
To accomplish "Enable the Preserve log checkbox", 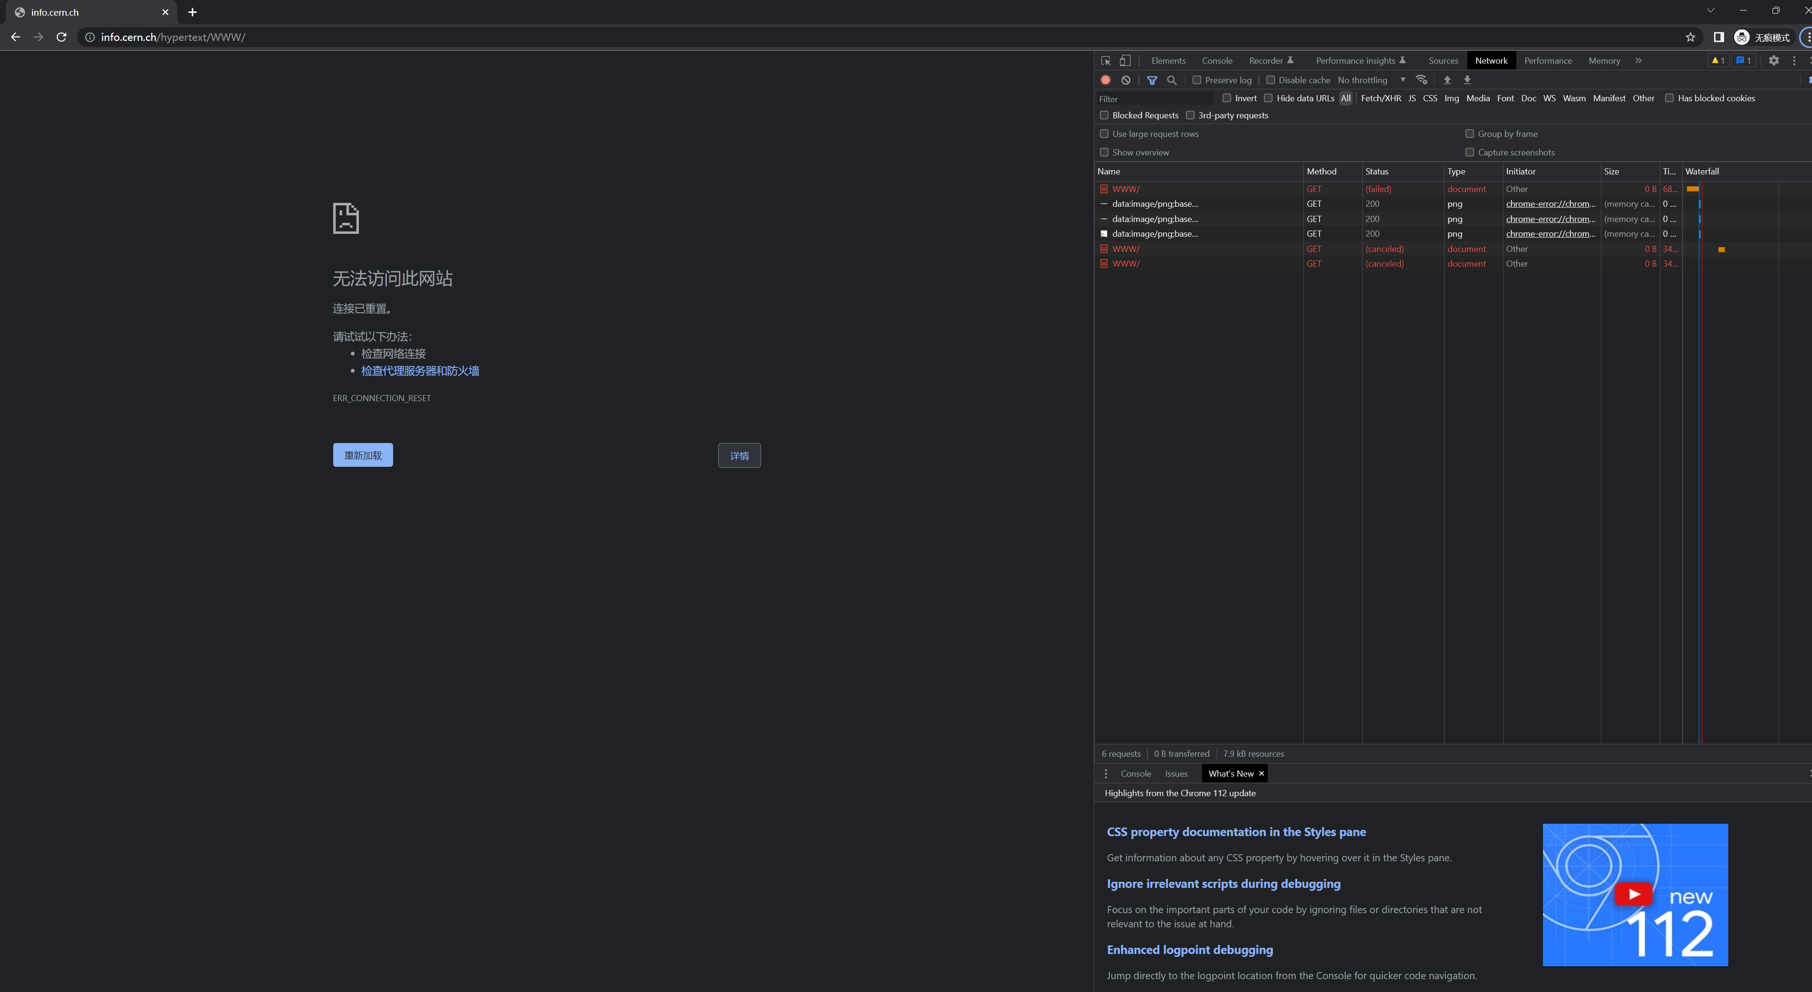I will pyautogui.click(x=1196, y=80).
